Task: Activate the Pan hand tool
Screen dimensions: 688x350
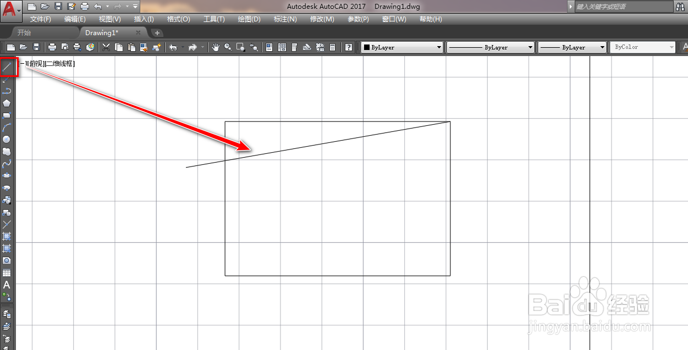Action: coord(215,47)
